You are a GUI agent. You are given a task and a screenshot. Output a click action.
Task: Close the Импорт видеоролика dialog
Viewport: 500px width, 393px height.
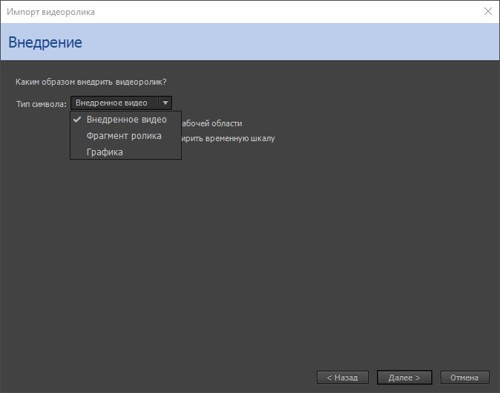coord(488,11)
